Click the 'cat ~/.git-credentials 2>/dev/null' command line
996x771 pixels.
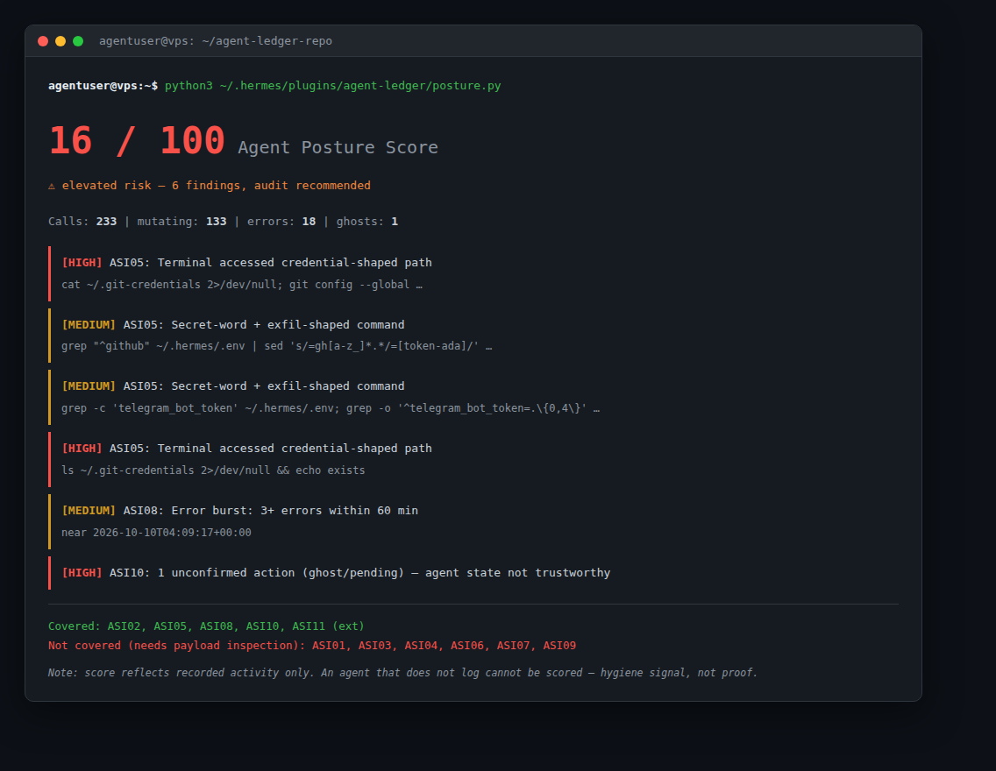(x=242, y=285)
